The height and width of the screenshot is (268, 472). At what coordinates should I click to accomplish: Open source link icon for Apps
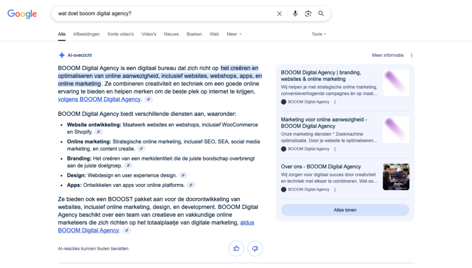coord(191,185)
